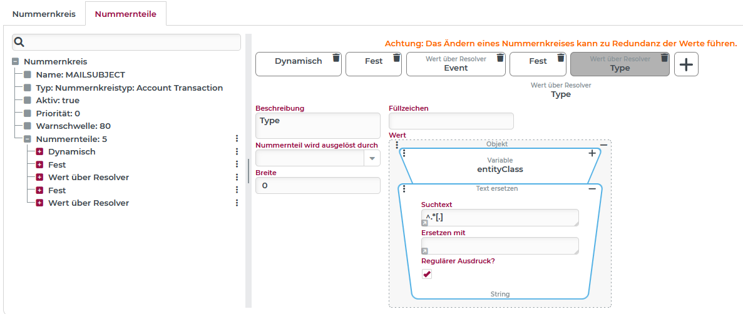Click into the Suchtext input field
Viewport: 743px width, 314px height.
[x=500, y=218]
